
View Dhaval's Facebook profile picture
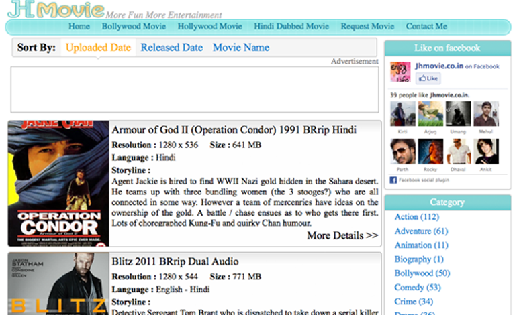[x=459, y=151]
